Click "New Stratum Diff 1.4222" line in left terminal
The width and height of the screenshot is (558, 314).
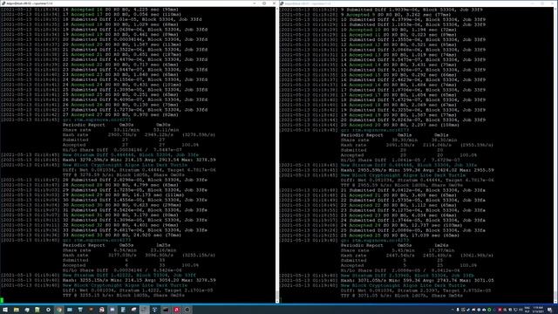129,276
